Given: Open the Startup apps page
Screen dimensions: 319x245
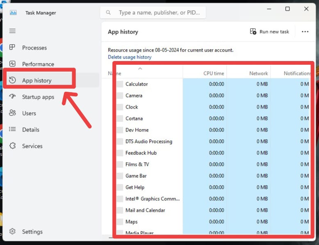Looking at the screenshot, I should tap(38, 97).
